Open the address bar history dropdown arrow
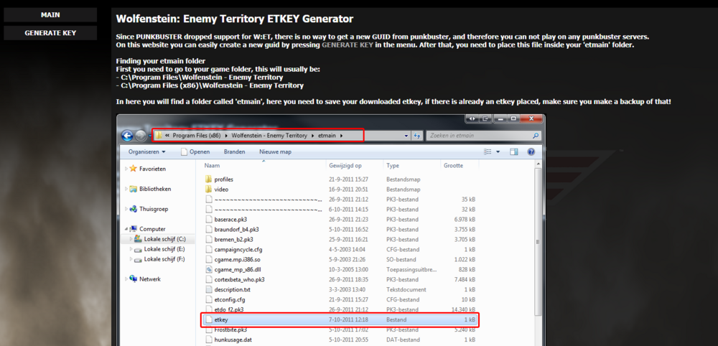The image size is (718, 346). pos(406,136)
